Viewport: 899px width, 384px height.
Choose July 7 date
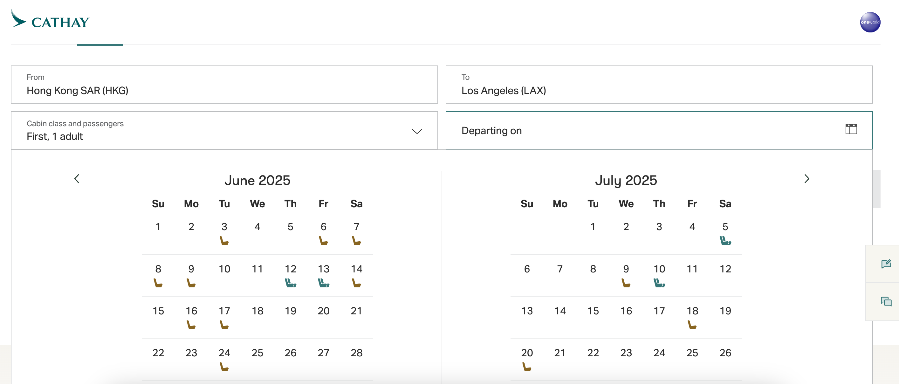(x=560, y=269)
